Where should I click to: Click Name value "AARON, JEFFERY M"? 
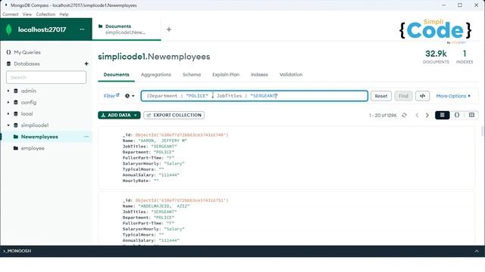[163, 141]
